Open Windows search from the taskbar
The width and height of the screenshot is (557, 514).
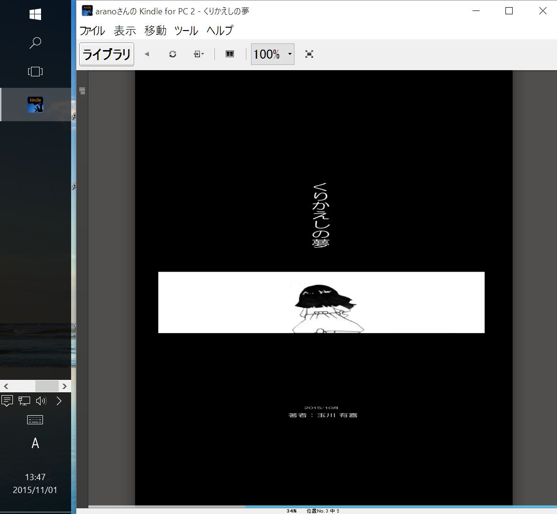click(x=35, y=43)
